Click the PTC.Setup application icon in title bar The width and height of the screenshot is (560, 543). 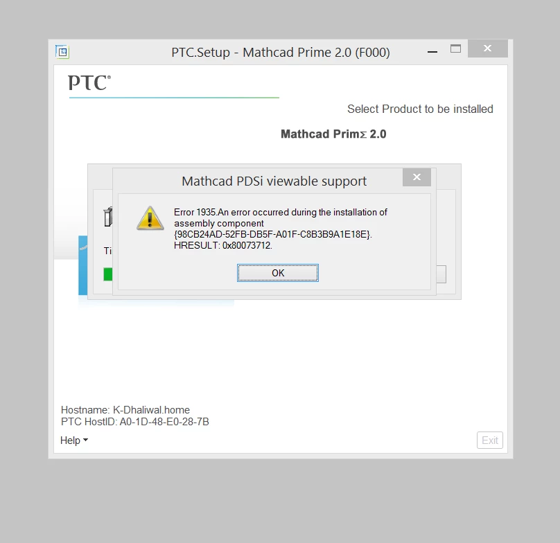click(x=62, y=52)
